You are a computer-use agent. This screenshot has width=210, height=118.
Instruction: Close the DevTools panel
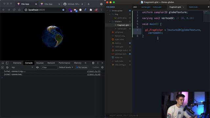click(102, 63)
